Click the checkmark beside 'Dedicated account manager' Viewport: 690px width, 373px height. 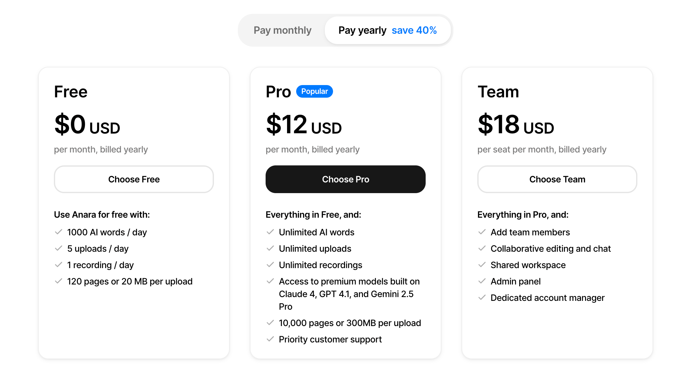[x=482, y=297]
